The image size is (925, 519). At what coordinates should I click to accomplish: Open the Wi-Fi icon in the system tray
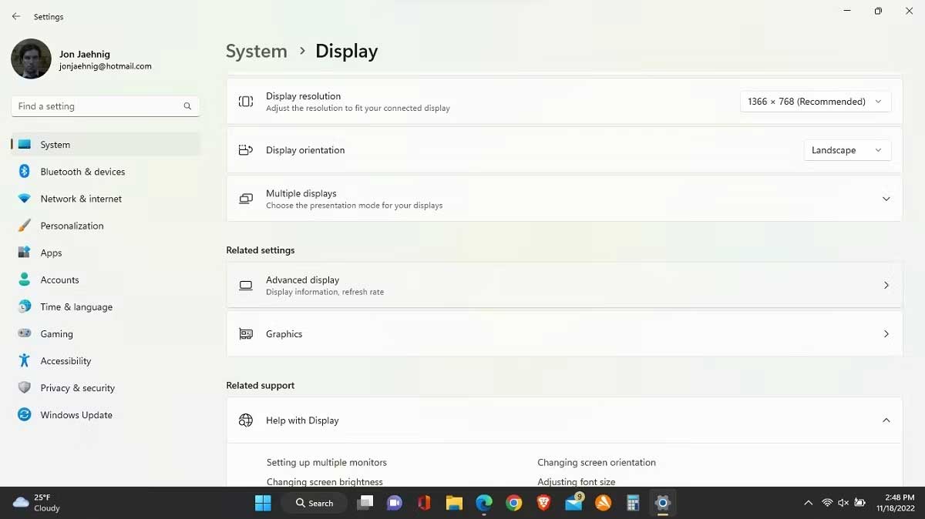pos(829,502)
